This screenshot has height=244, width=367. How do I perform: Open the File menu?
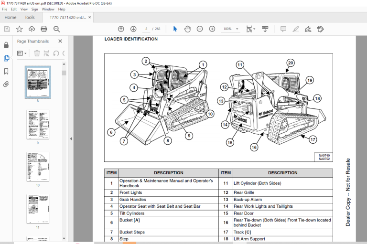coord(4,10)
